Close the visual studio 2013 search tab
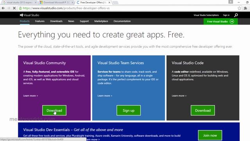 36,3
